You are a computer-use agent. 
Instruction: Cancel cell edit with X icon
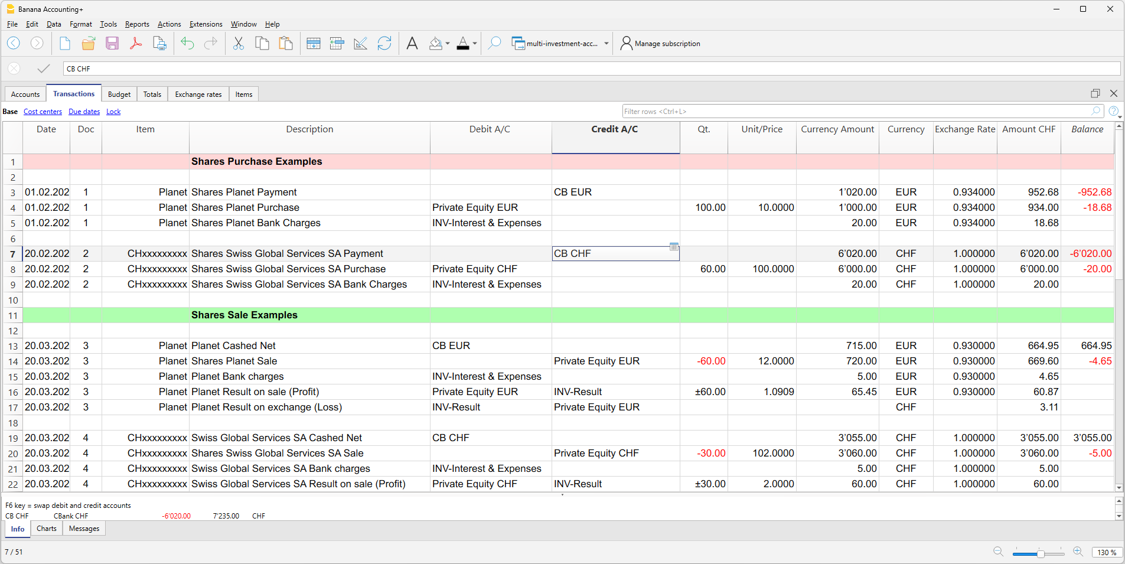(14, 69)
